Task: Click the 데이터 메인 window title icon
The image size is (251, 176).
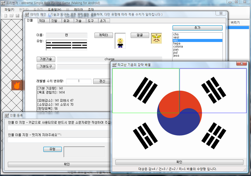Action: coord(27,15)
